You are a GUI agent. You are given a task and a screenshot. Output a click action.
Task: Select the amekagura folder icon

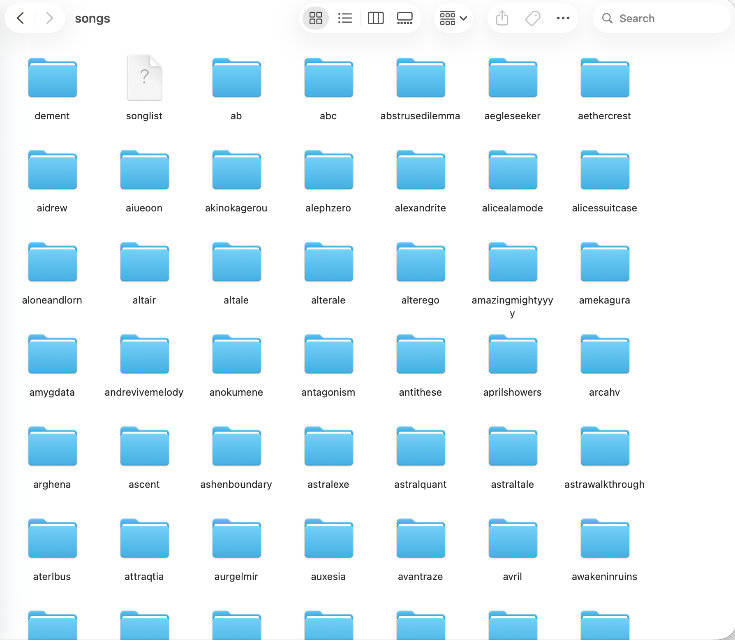pyautogui.click(x=605, y=262)
